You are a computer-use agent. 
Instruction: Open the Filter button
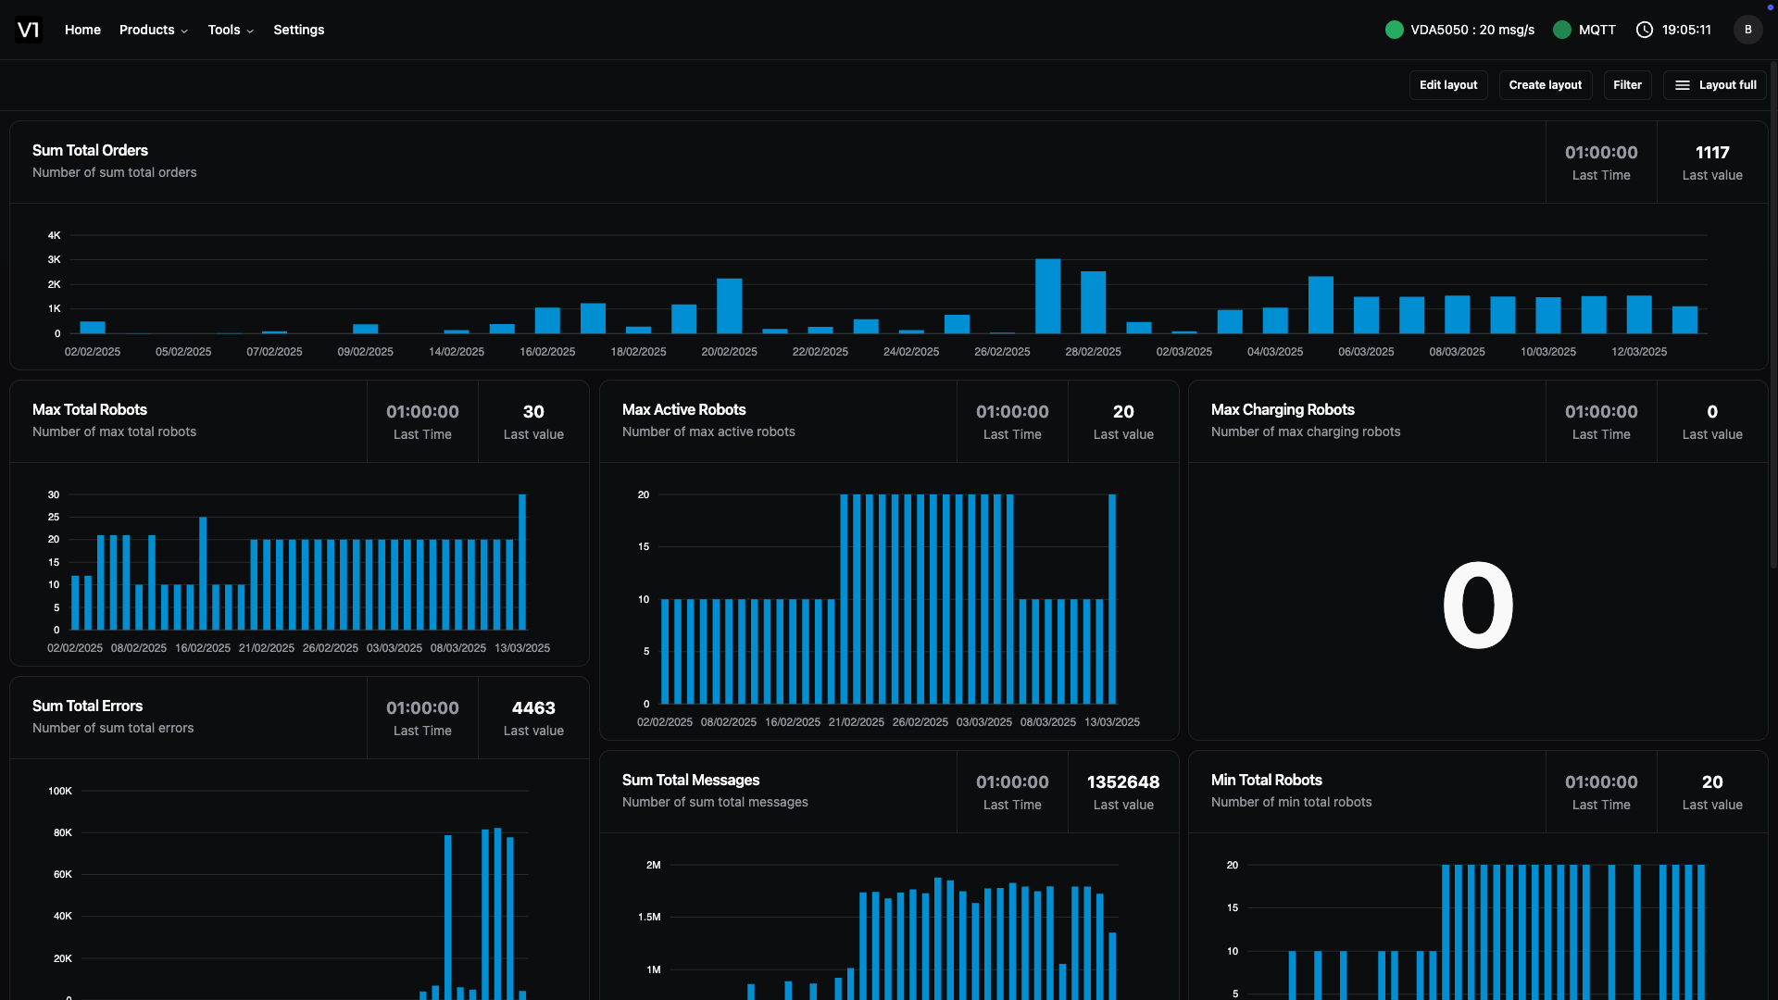pyautogui.click(x=1627, y=85)
